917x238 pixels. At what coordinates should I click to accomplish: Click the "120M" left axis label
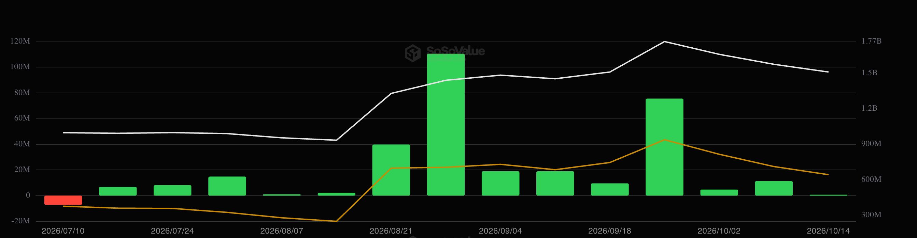pos(20,41)
